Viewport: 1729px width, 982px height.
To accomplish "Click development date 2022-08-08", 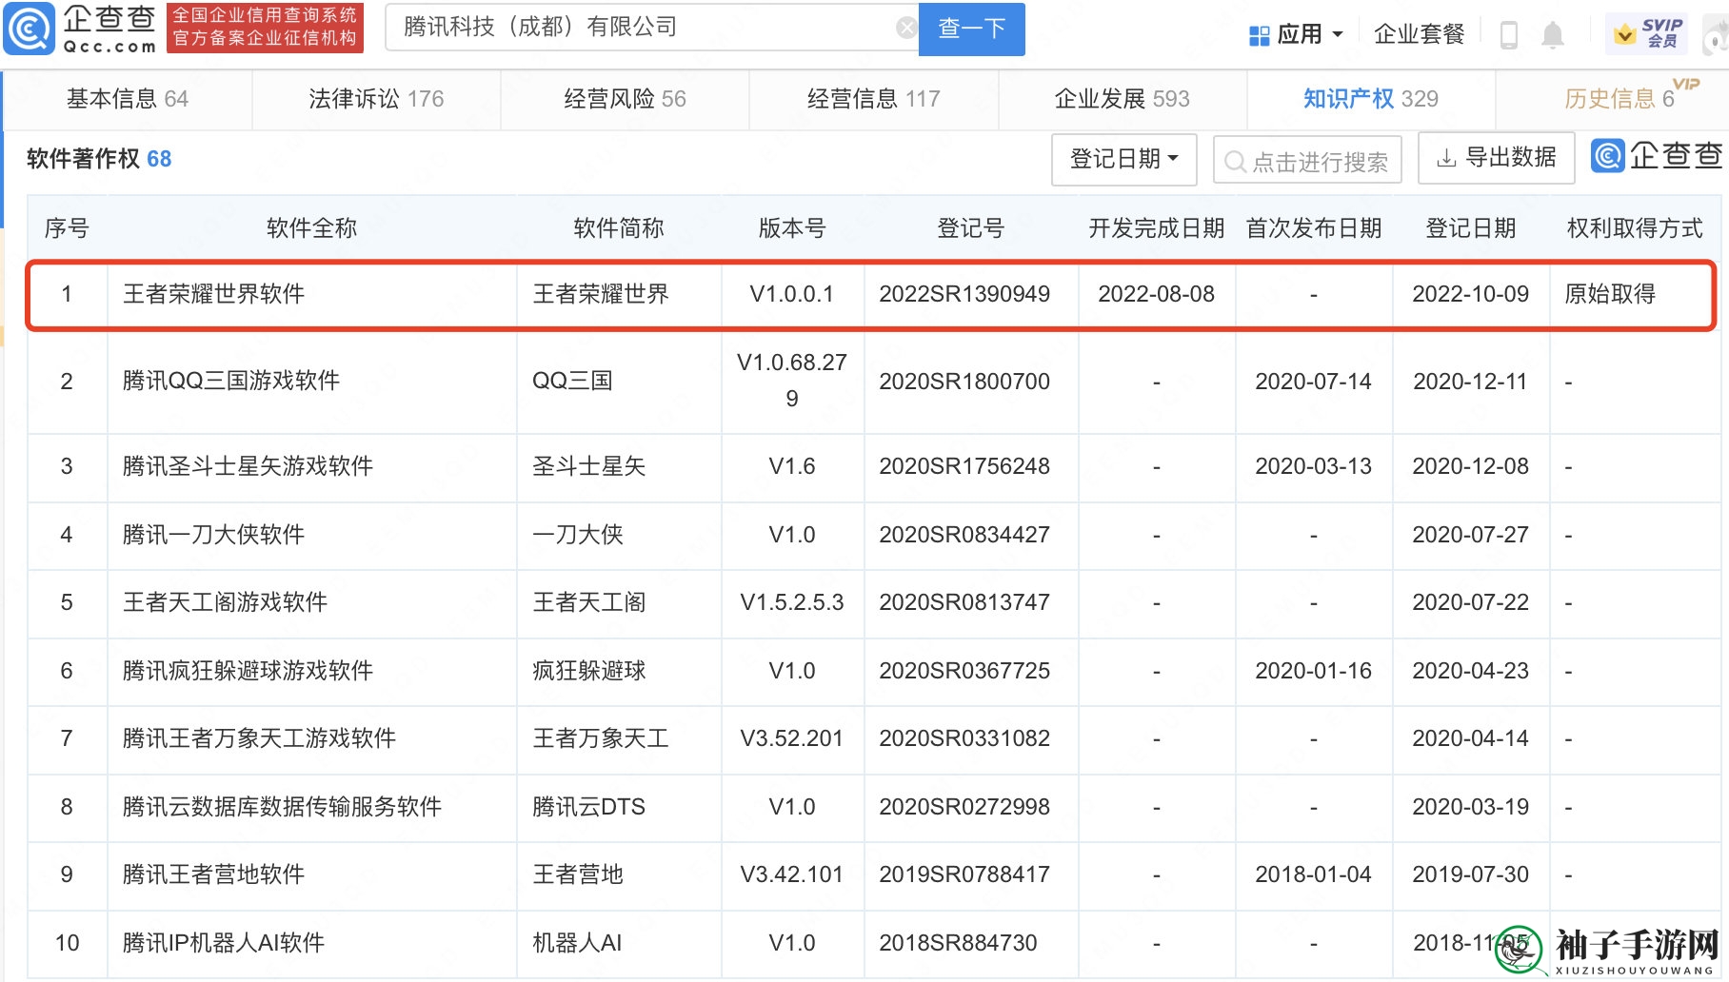I will point(1156,294).
